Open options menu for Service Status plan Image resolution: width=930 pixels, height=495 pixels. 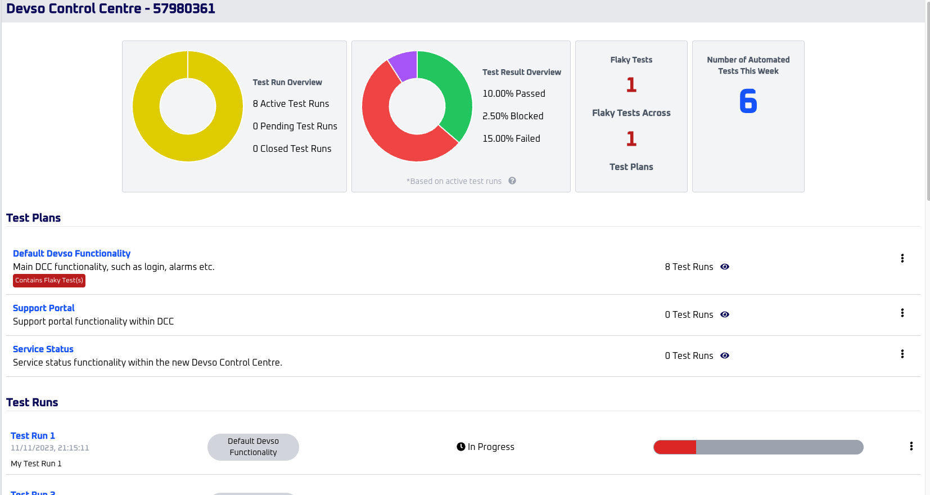(902, 354)
